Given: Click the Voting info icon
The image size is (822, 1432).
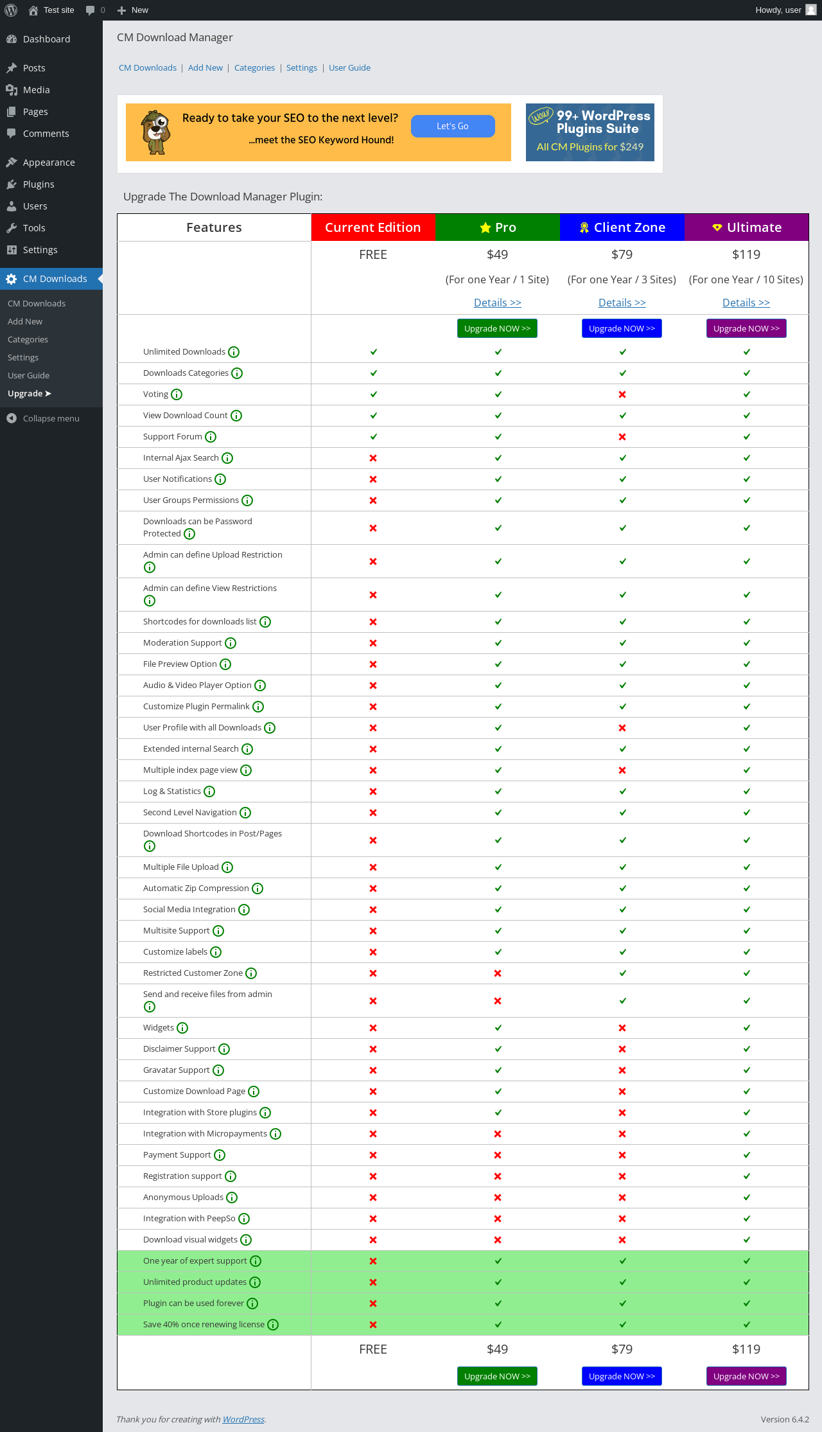Looking at the screenshot, I should (177, 394).
